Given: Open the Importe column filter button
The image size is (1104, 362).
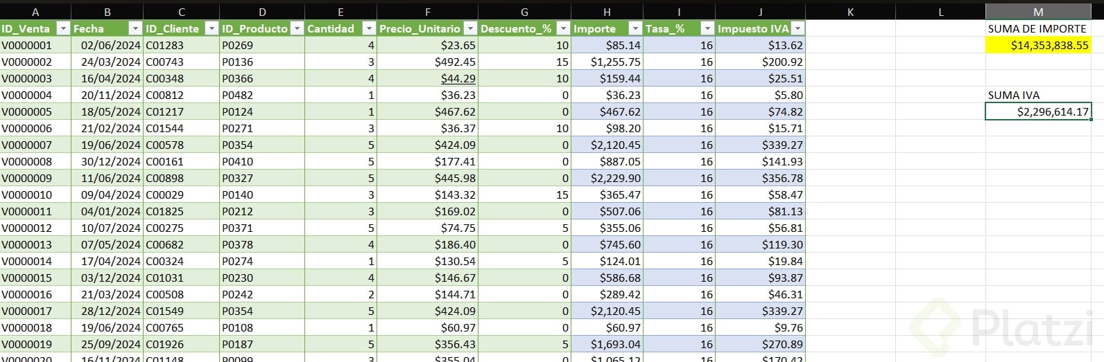Looking at the screenshot, I should (635, 28).
